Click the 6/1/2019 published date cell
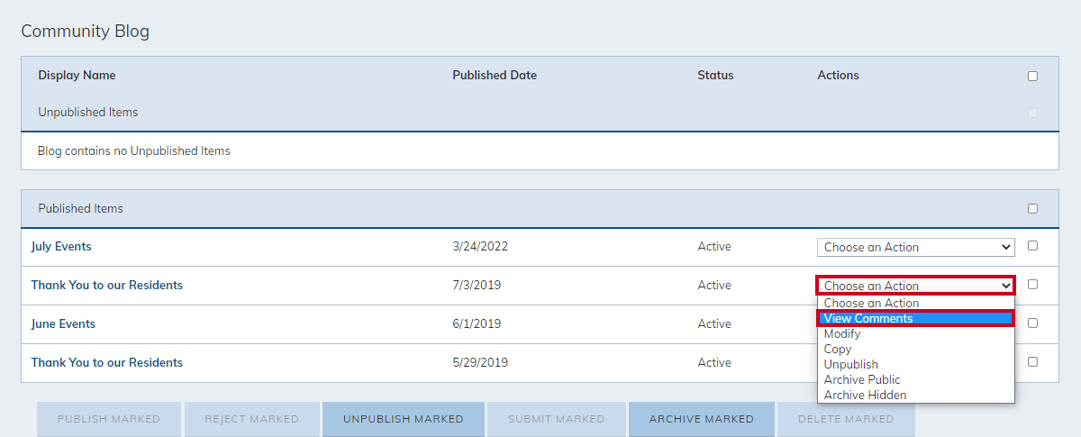The image size is (1081, 437). coord(477,323)
